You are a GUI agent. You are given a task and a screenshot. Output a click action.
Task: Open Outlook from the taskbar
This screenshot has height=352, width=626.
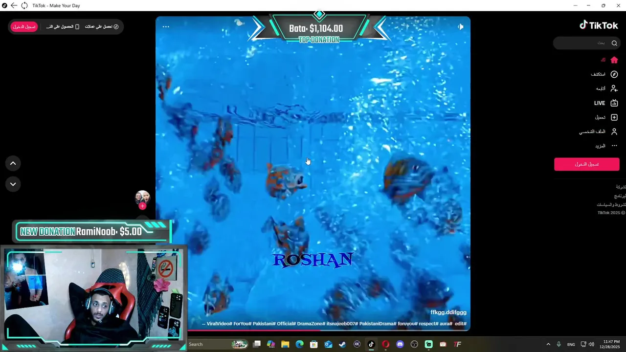tap(328, 344)
